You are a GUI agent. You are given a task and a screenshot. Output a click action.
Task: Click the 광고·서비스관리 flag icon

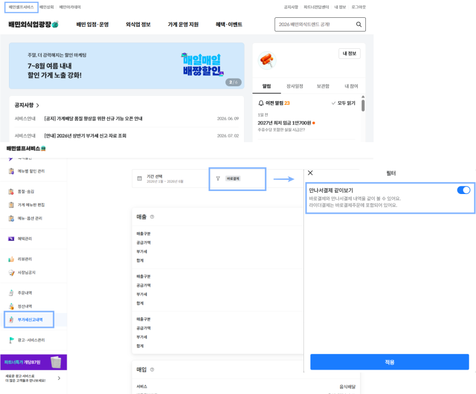11,340
